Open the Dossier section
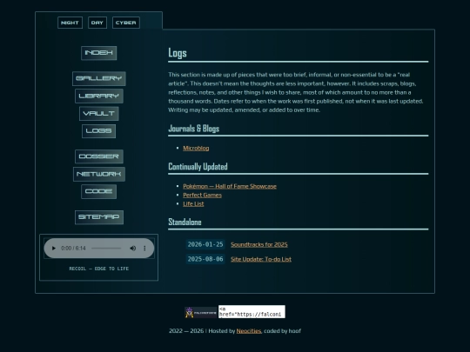Viewport: 470px width, 352px height. [99, 156]
